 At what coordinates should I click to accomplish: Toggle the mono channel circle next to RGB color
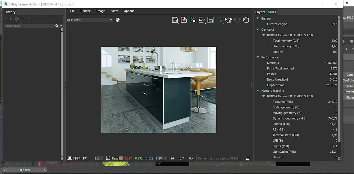(118, 20)
